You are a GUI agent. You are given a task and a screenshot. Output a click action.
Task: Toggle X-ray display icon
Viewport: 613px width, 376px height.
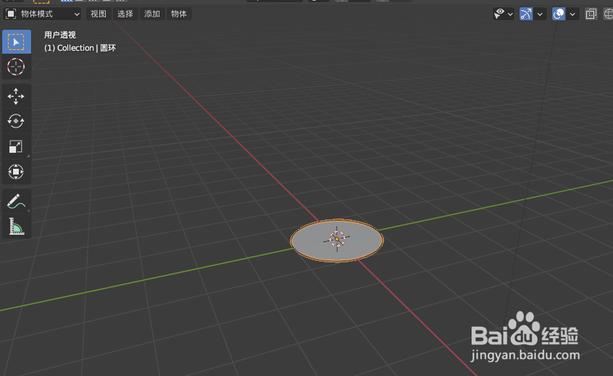click(x=591, y=14)
